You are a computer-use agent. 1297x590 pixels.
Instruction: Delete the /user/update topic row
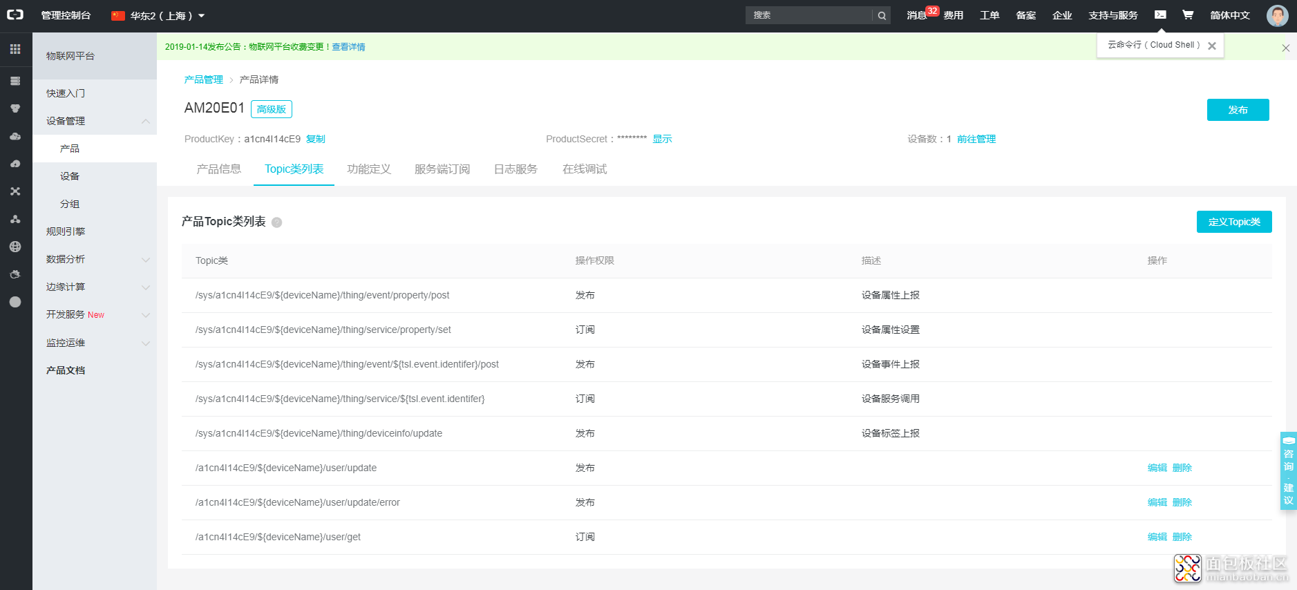point(1182,468)
